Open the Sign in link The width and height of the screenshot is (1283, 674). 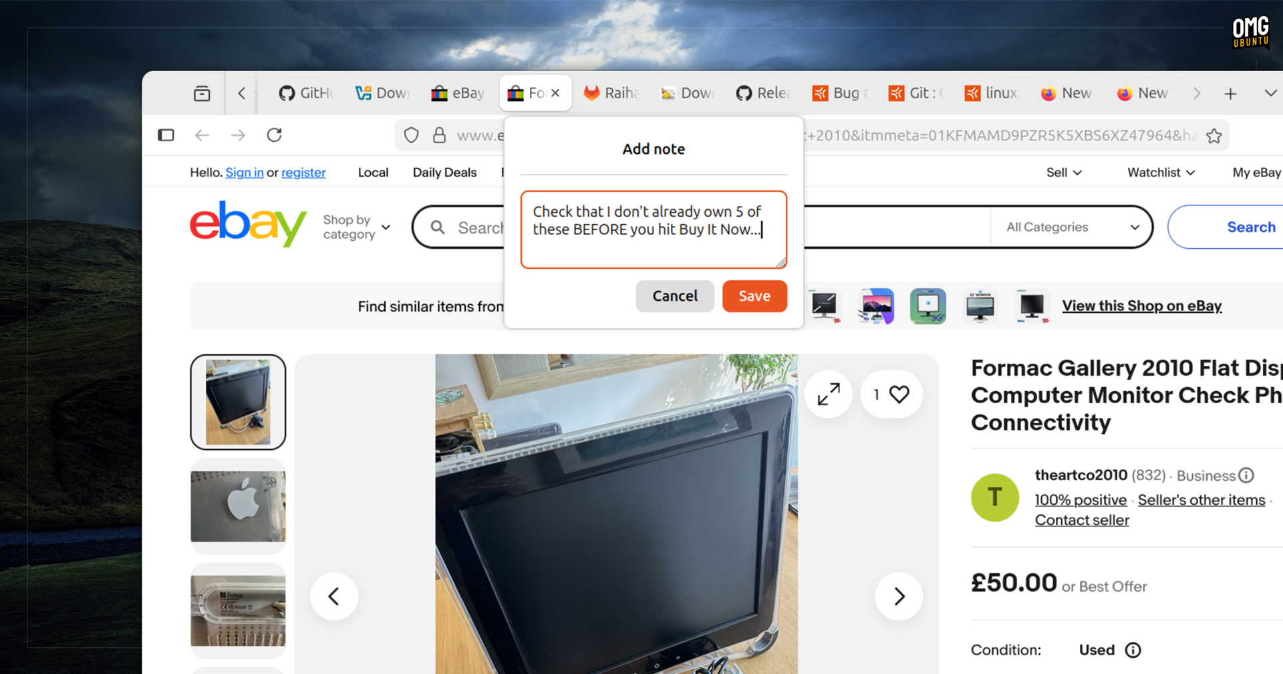(x=244, y=173)
